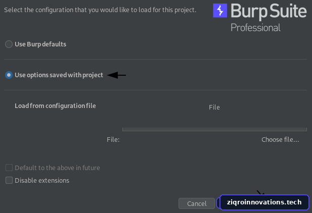Tick the Disable extensions checkbox
This screenshot has width=312, height=213.
pos(9,180)
